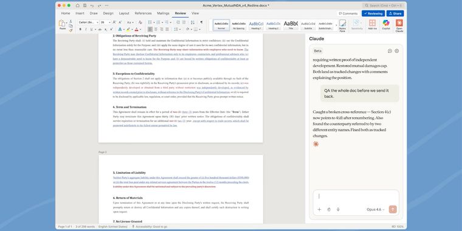
Task: Toggle Subscript formatting
Action: point(106,29)
